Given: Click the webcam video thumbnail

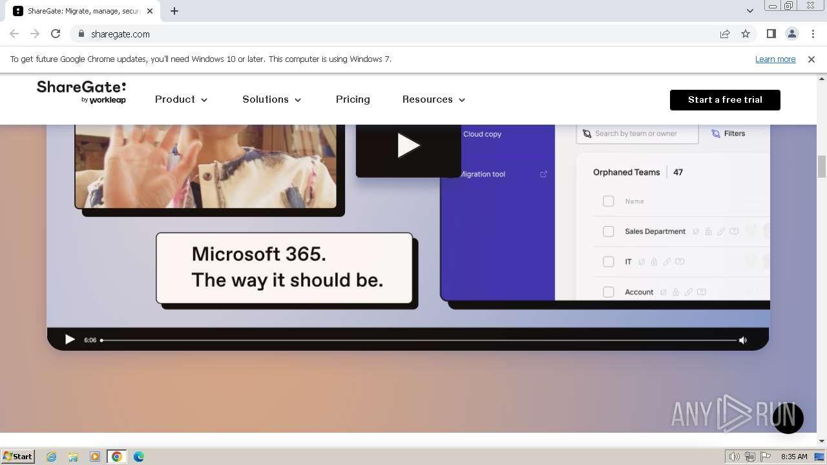Looking at the screenshot, I should click(x=206, y=166).
